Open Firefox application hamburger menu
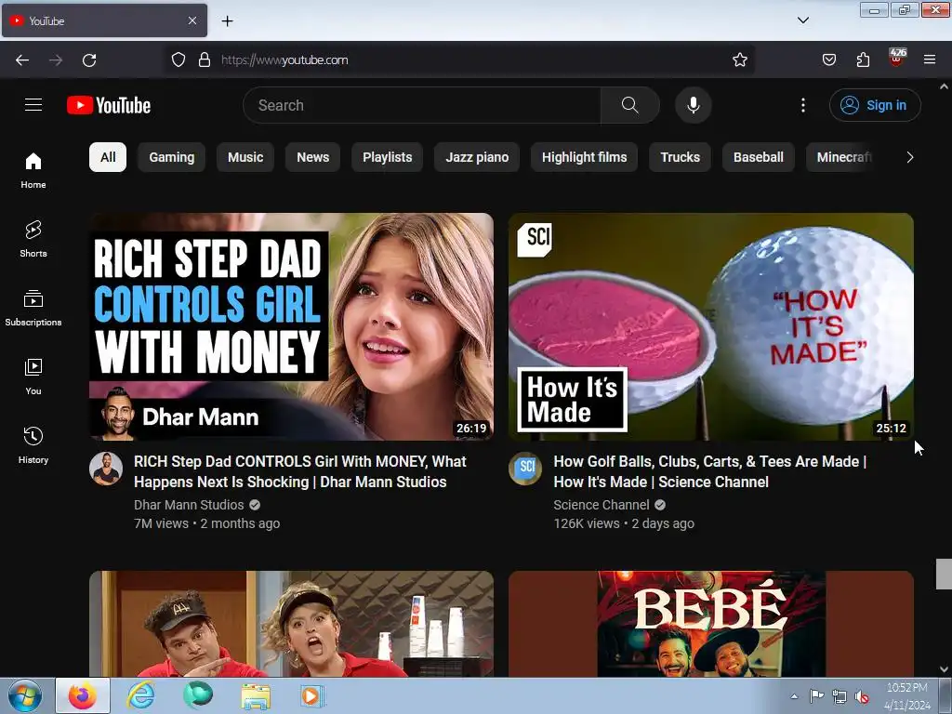 pyautogui.click(x=929, y=60)
